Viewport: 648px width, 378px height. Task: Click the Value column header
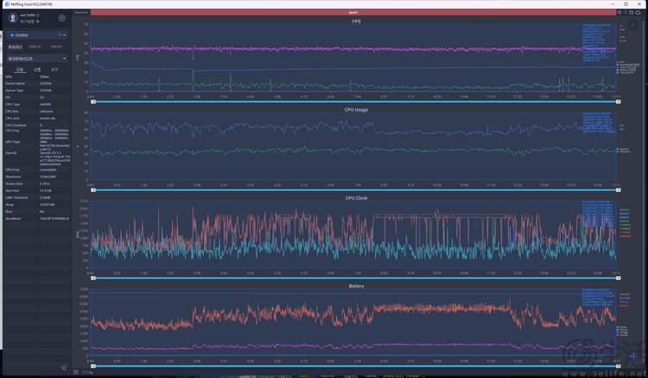(x=44, y=76)
